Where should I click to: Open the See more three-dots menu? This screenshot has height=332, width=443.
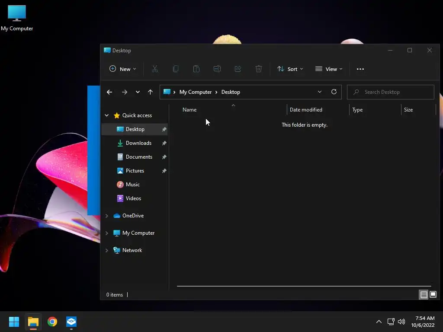click(x=360, y=69)
